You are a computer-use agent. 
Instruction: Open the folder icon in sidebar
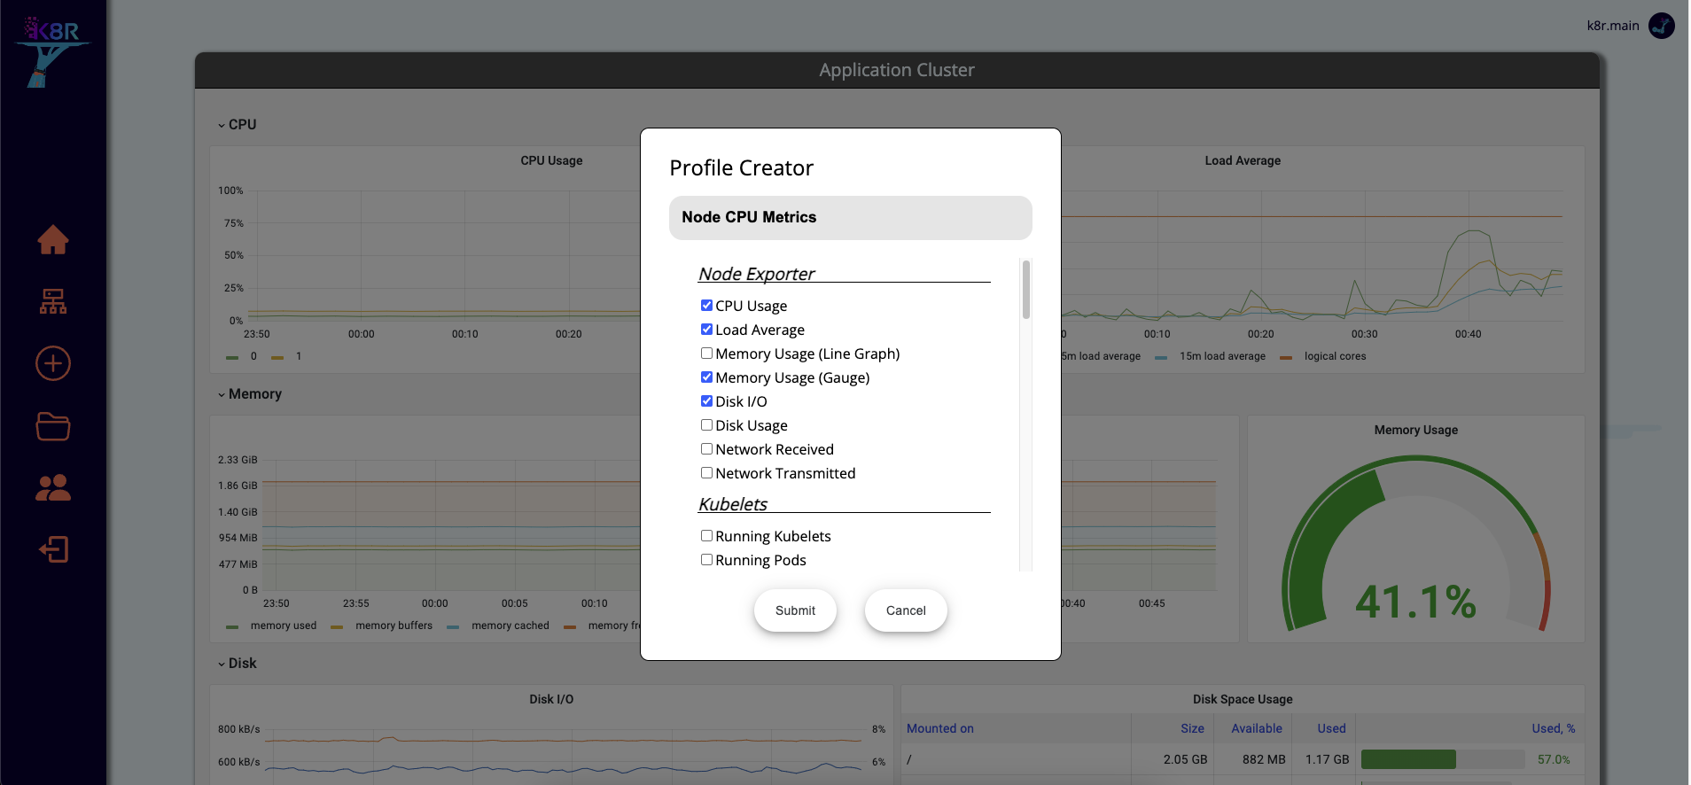click(x=53, y=426)
